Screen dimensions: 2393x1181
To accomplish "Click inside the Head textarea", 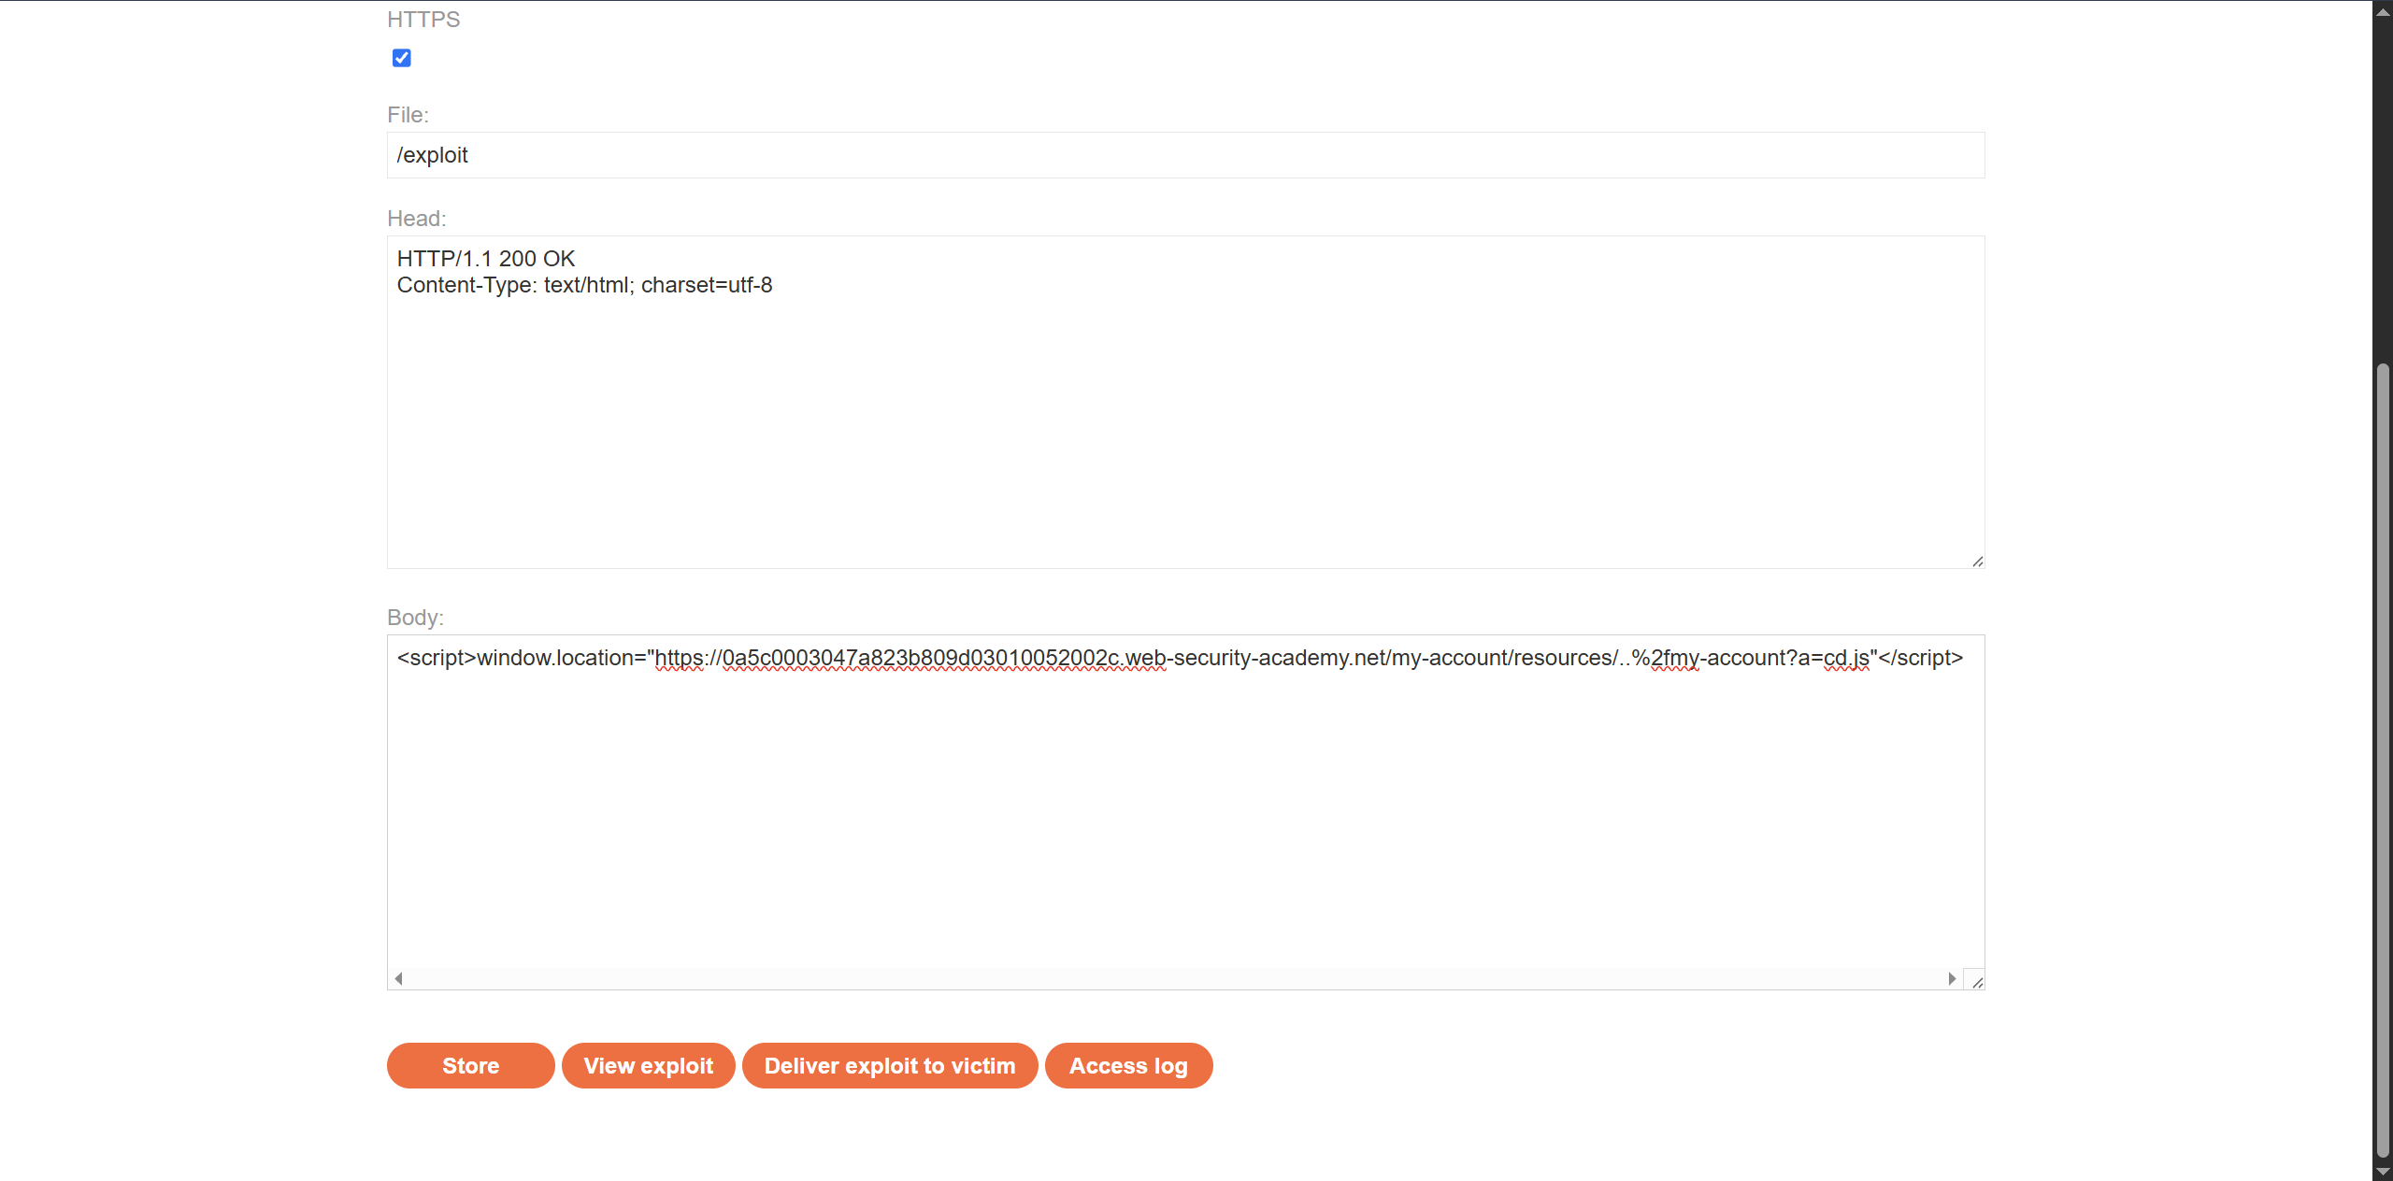I will [x=1185, y=402].
